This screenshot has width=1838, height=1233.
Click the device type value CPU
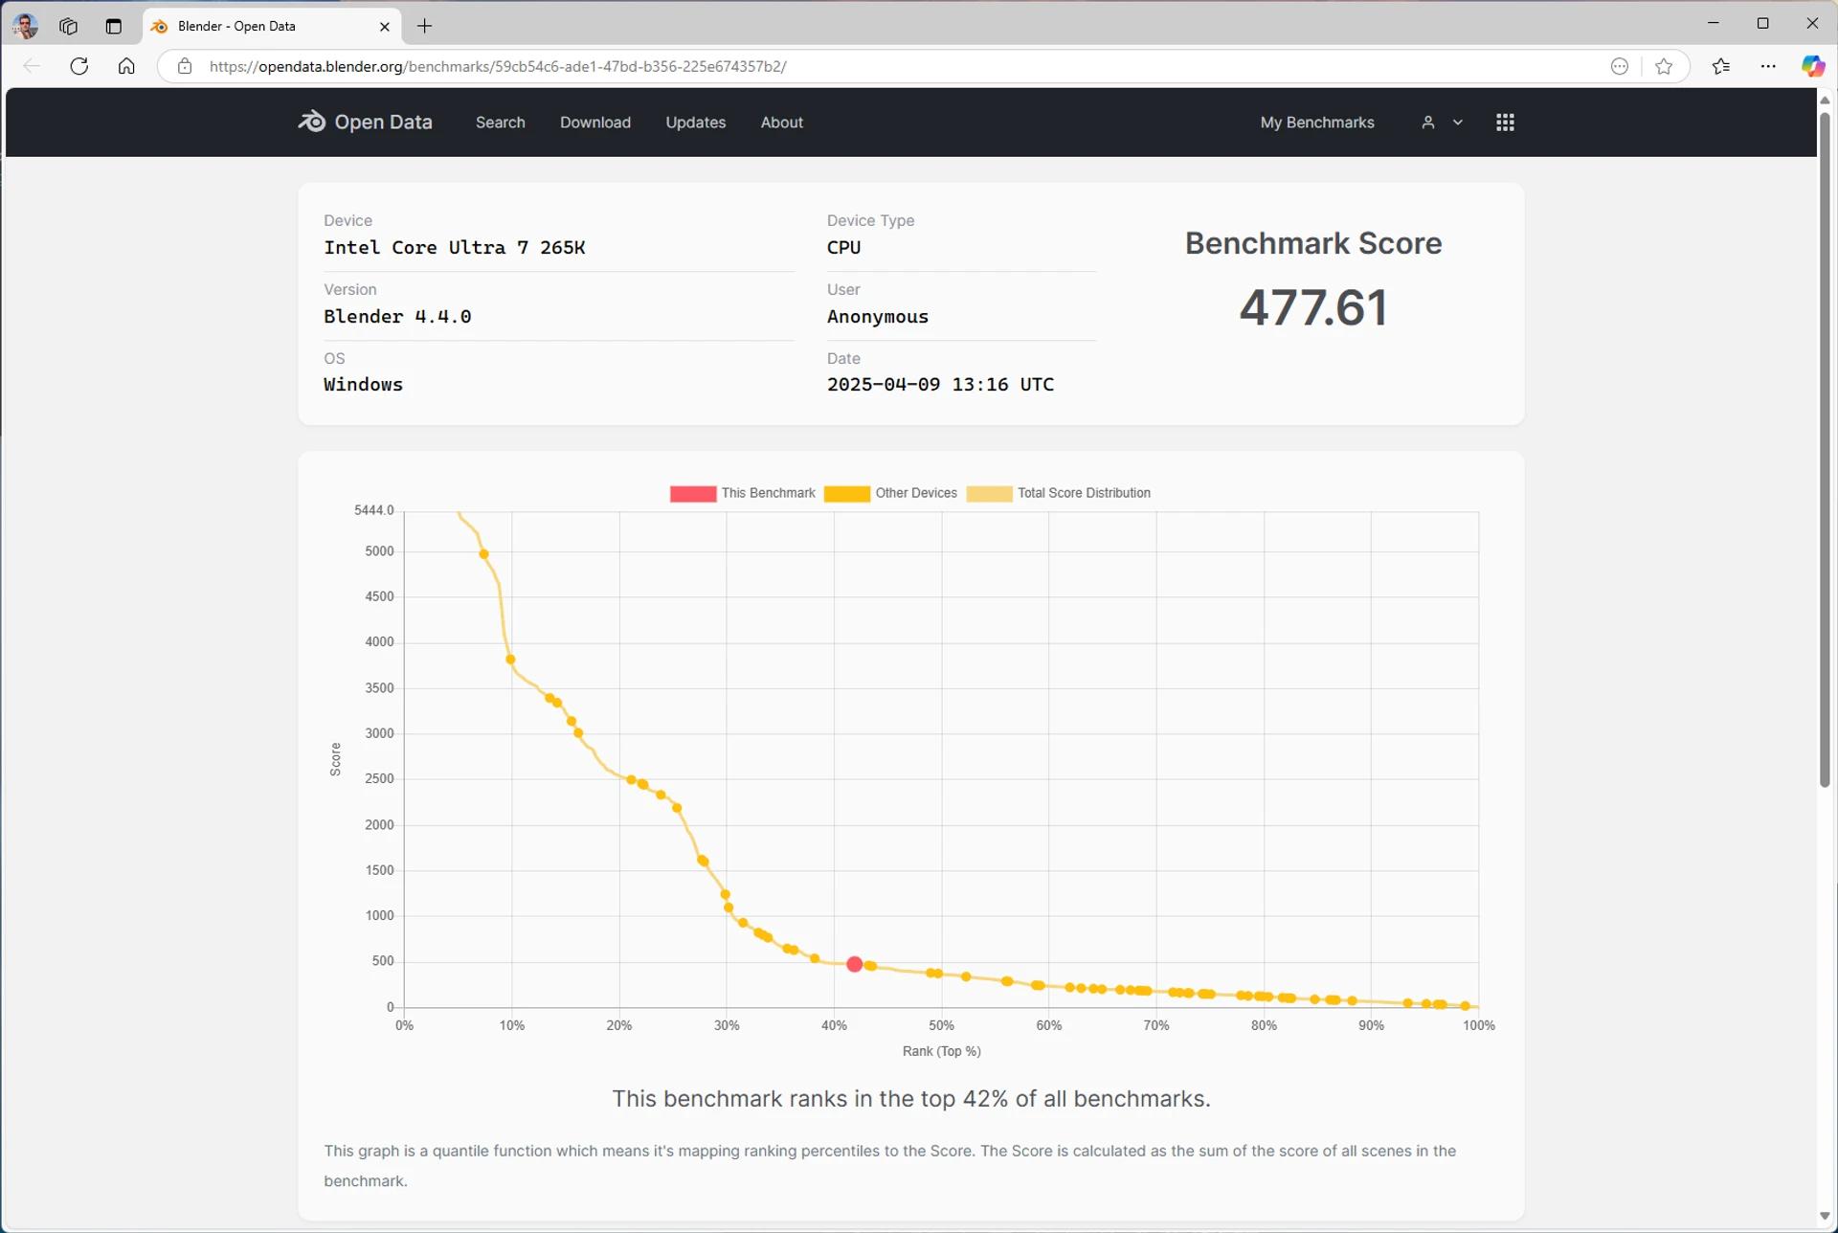tap(843, 248)
